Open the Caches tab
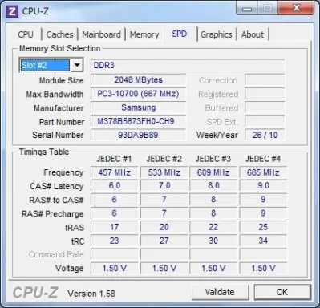 pyautogui.click(x=59, y=34)
